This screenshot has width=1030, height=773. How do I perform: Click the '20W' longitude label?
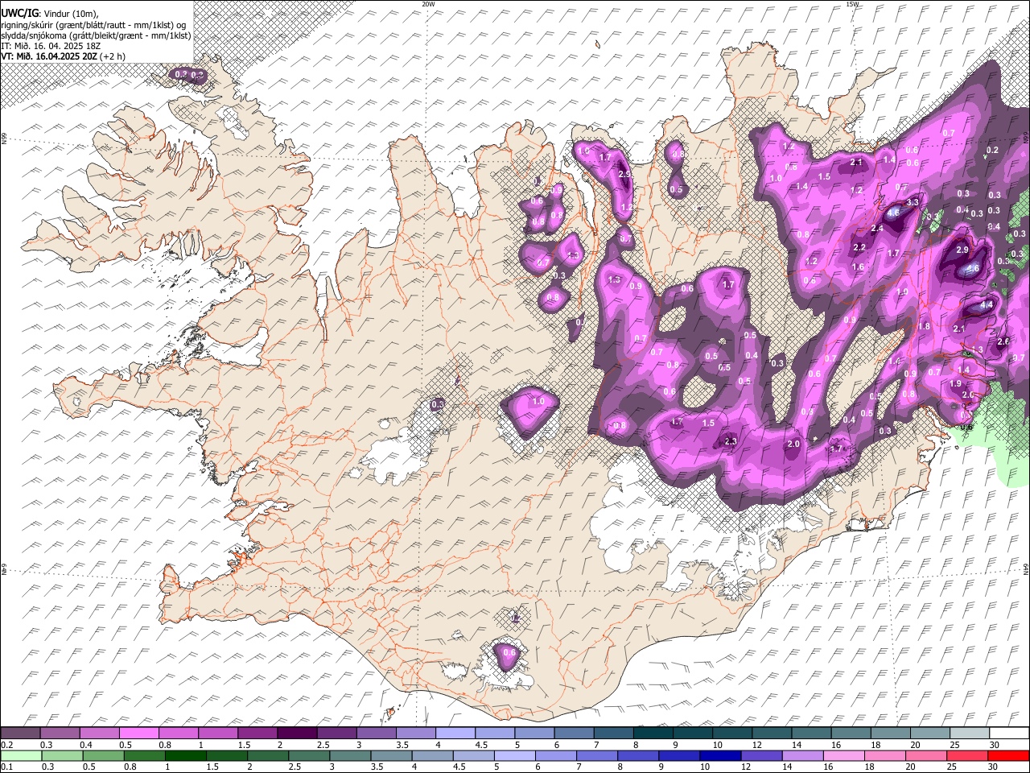point(428,4)
